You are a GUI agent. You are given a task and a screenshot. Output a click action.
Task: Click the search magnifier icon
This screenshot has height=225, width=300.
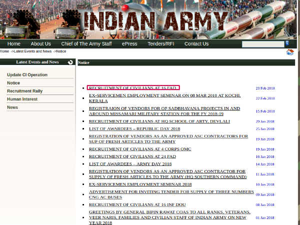pyautogui.click(x=287, y=43)
